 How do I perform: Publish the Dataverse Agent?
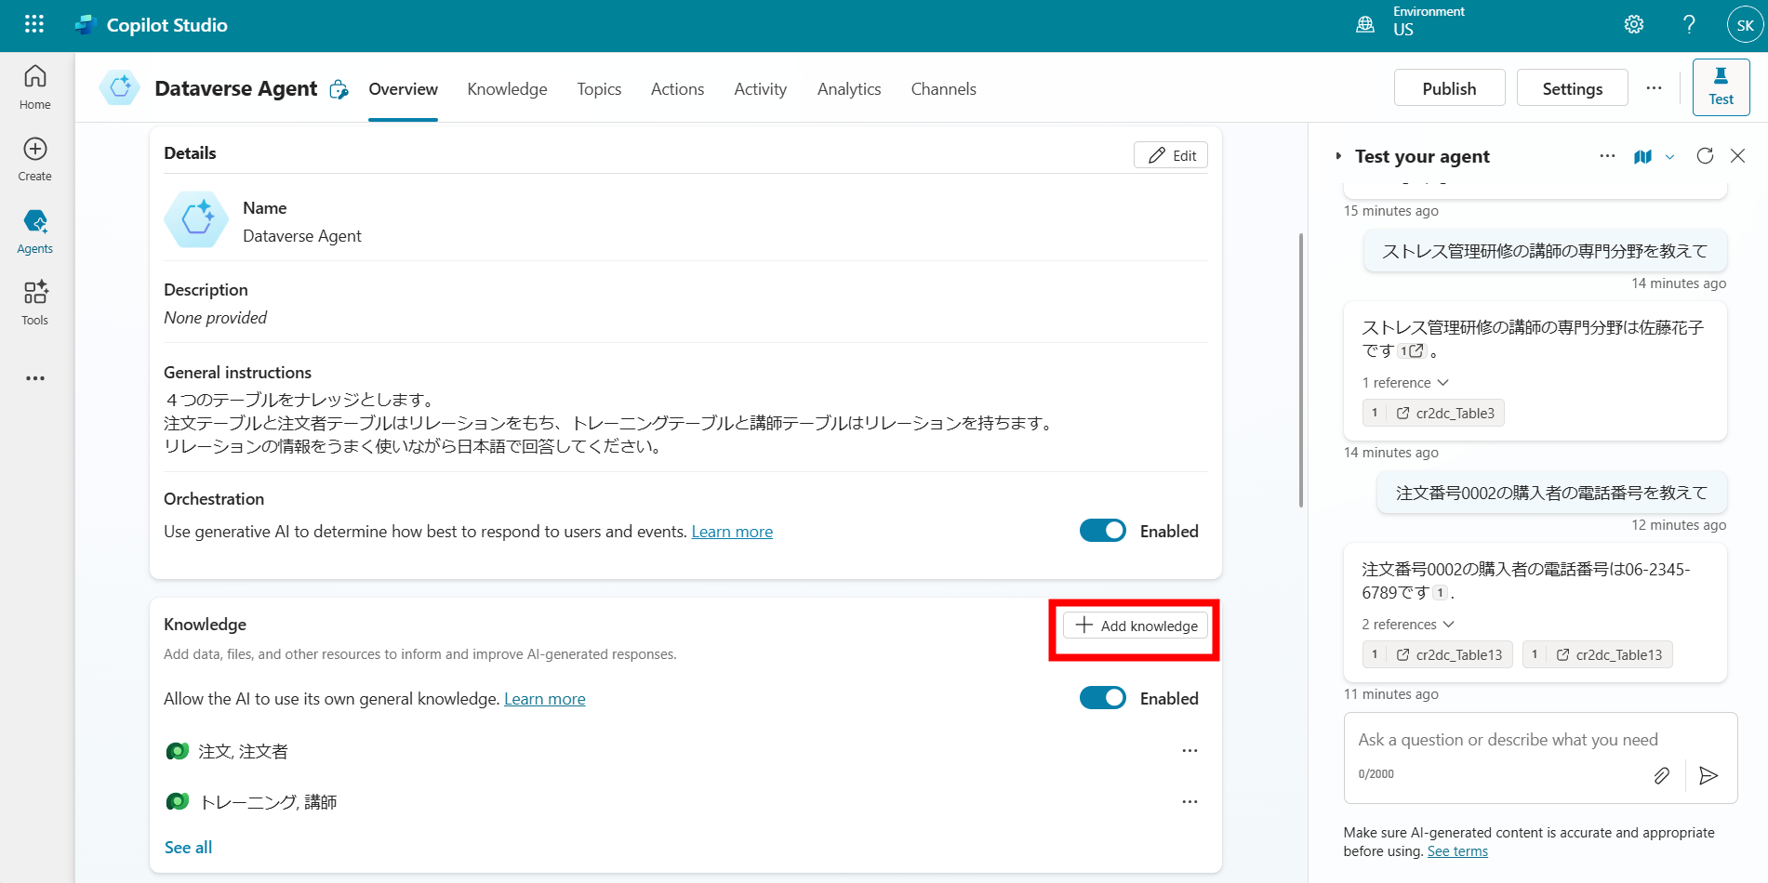(x=1449, y=87)
